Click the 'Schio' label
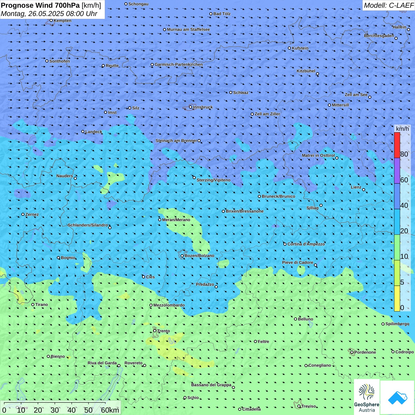 (193, 398)
